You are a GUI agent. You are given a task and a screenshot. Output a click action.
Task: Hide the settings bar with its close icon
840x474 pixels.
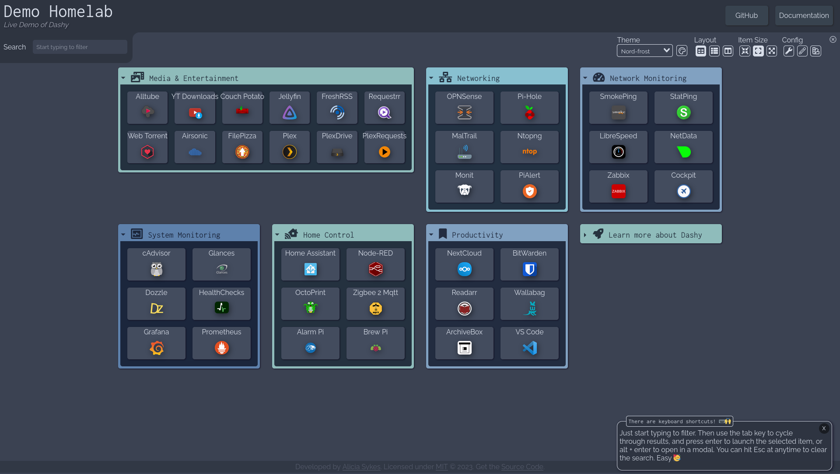[833, 39]
